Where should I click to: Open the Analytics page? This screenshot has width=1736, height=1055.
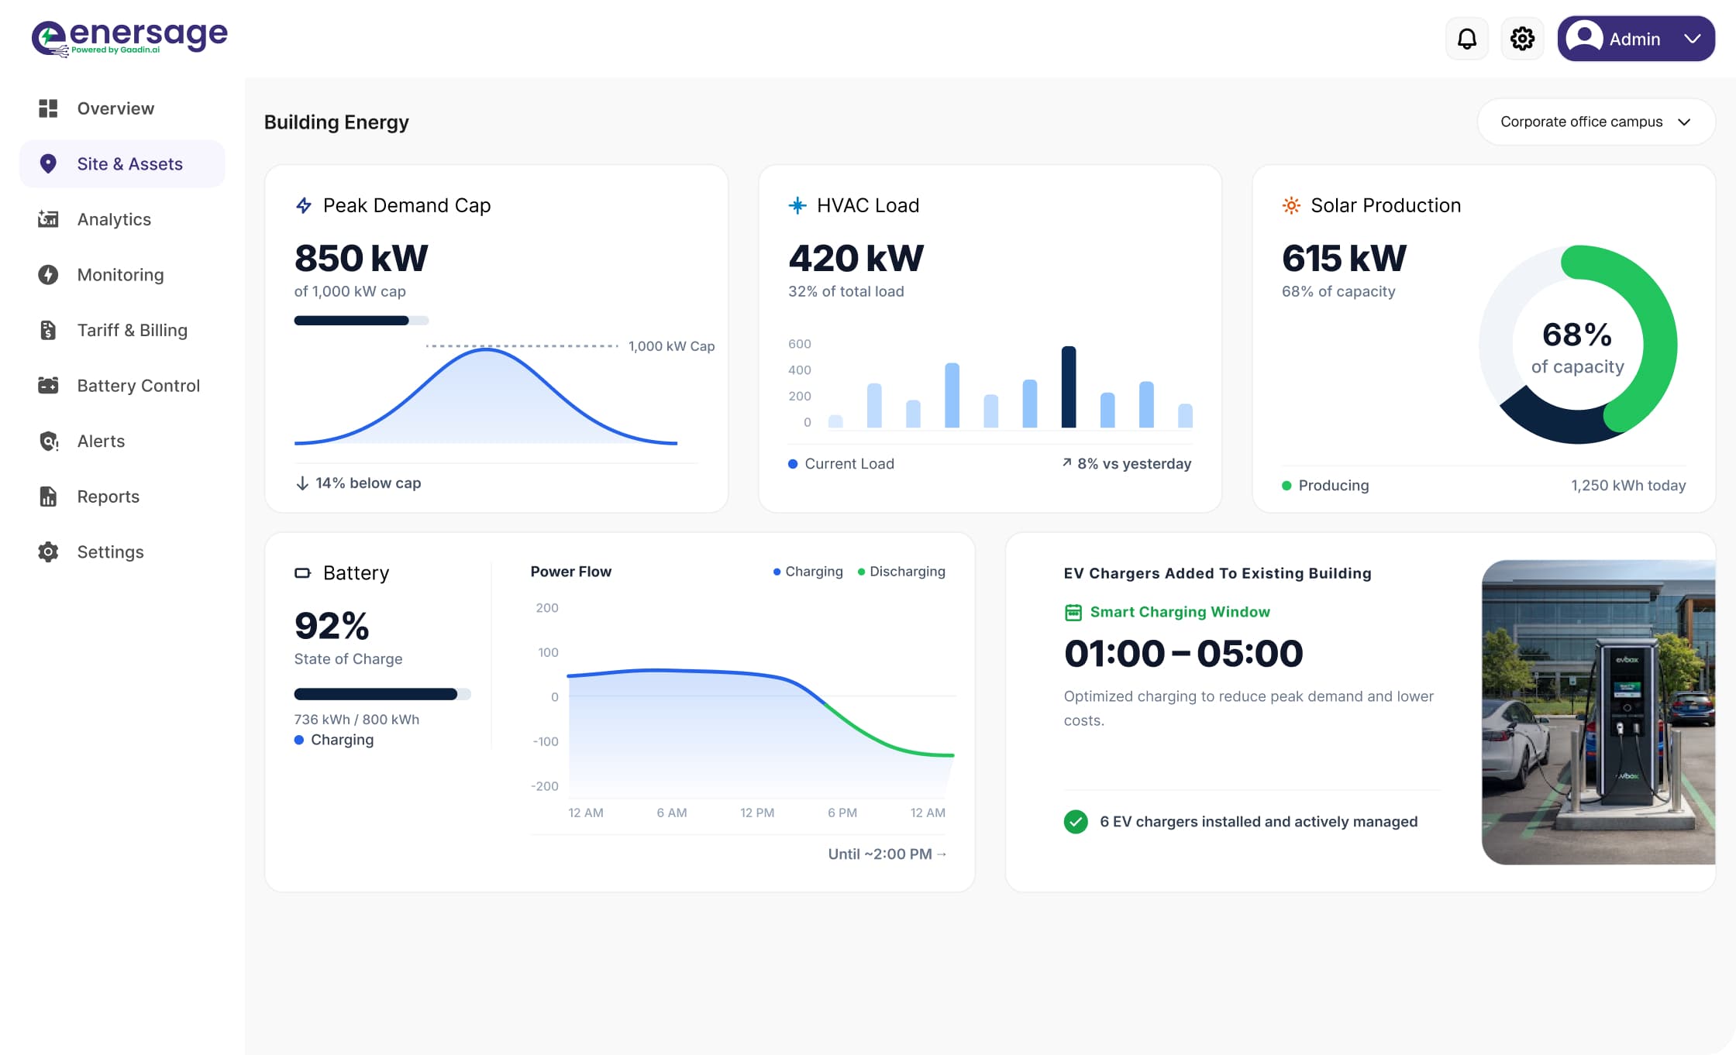[x=122, y=219]
